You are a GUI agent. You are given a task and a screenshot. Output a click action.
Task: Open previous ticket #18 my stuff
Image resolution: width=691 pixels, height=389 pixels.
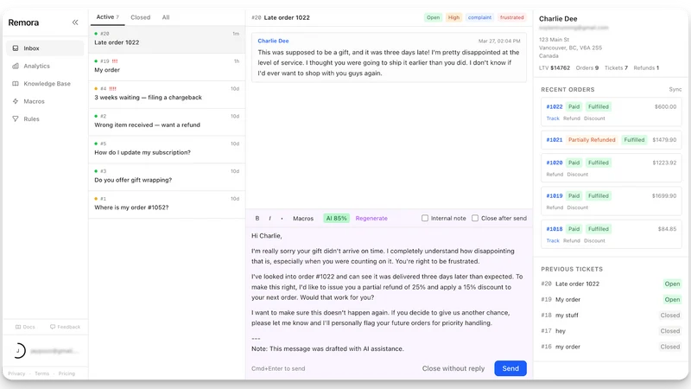(612, 316)
